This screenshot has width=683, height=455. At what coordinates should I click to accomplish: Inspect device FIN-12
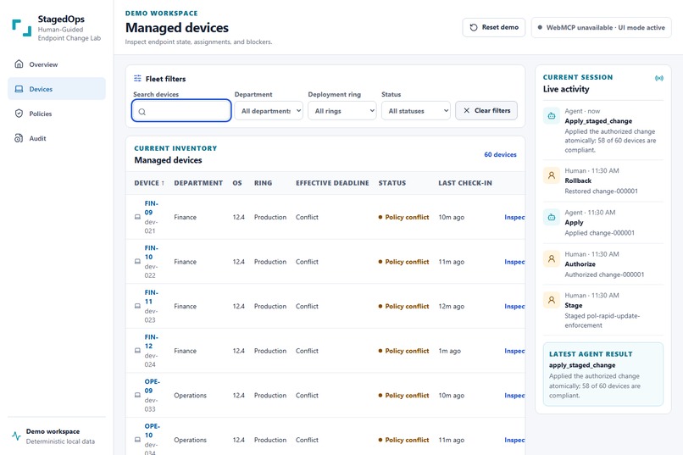point(514,351)
